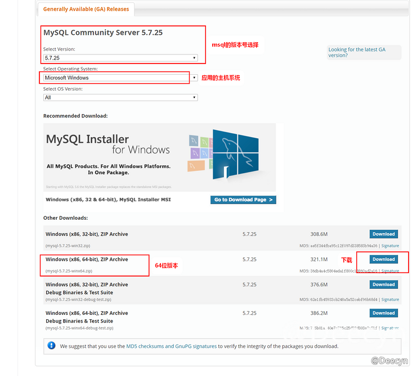The height and width of the screenshot is (376, 412).
Task: Select the text Windows (x86, 64-bit), ZIP Archive
Action: (x=87, y=259)
